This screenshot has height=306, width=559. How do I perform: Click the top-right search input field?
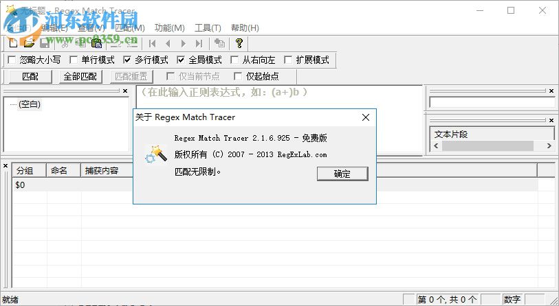492,102
